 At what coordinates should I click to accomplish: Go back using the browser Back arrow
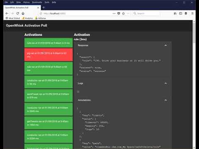[7, 13]
